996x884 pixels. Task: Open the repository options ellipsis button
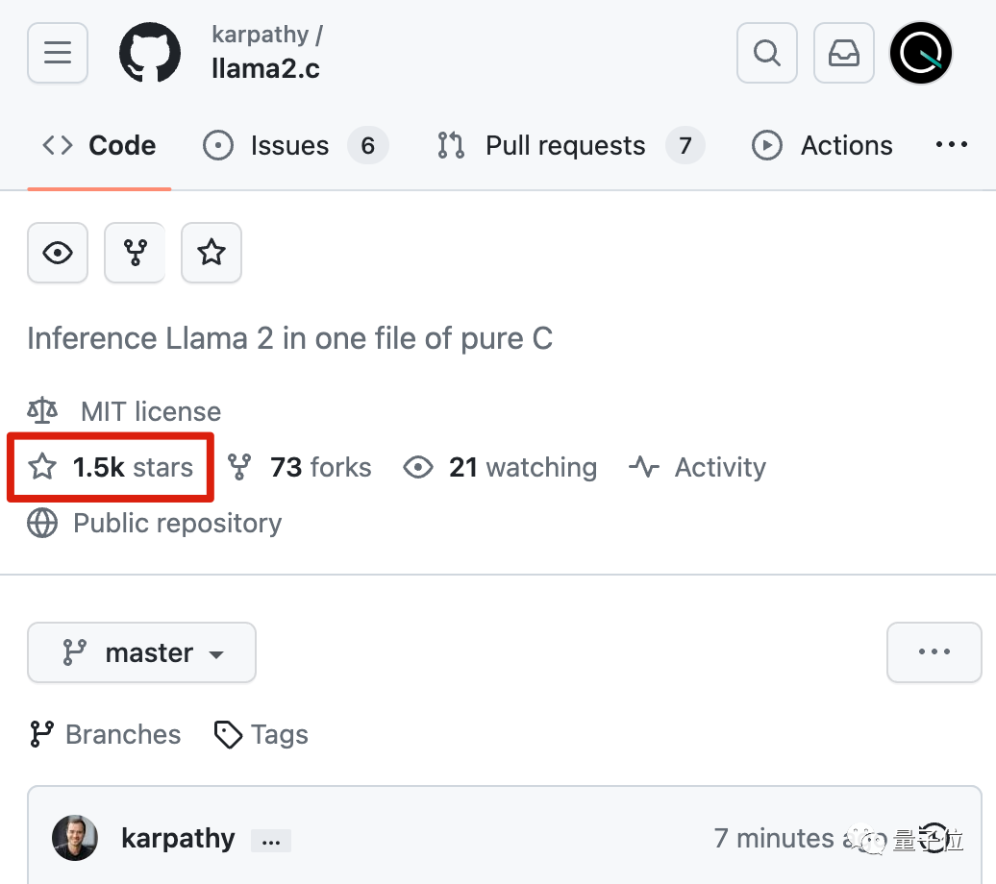[x=934, y=652]
